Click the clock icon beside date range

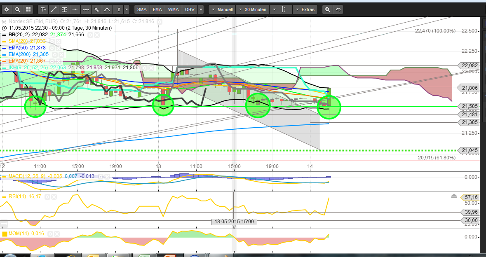pyautogui.click(x=4, y=28)
